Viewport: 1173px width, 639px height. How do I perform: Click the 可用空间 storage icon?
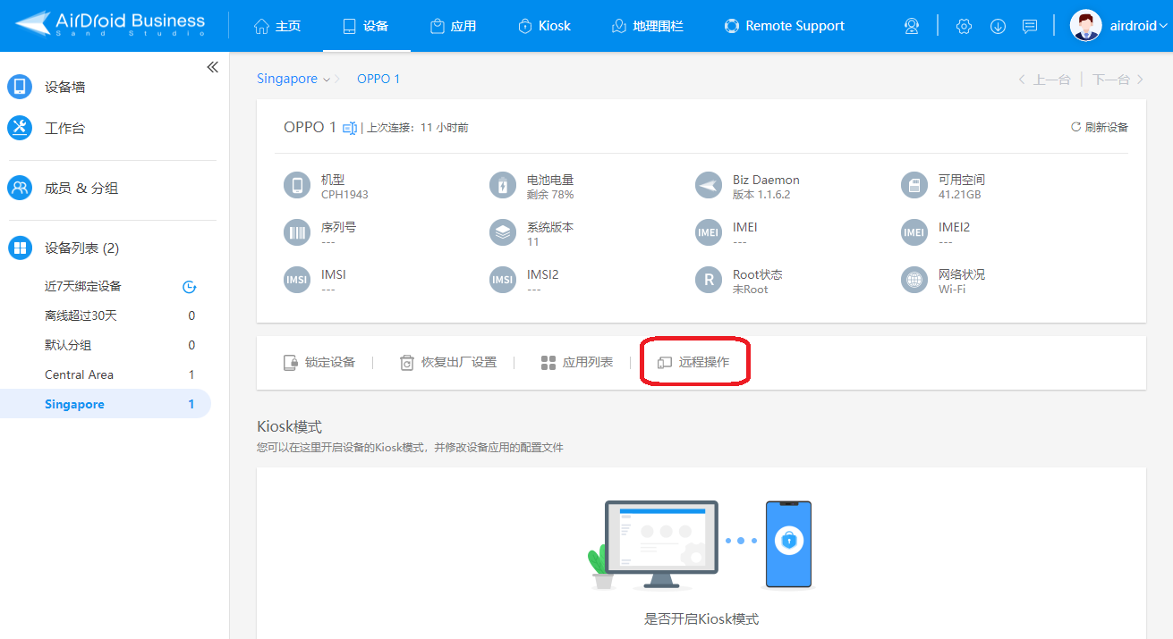914,186
